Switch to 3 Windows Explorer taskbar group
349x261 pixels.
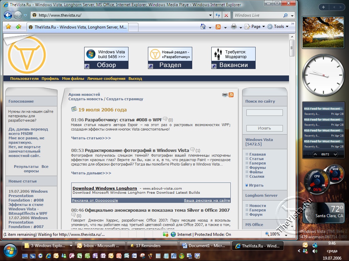(x=48, y=246)
